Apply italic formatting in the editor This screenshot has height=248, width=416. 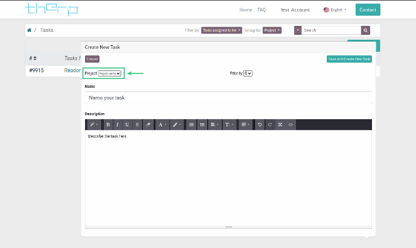point(118,125)
